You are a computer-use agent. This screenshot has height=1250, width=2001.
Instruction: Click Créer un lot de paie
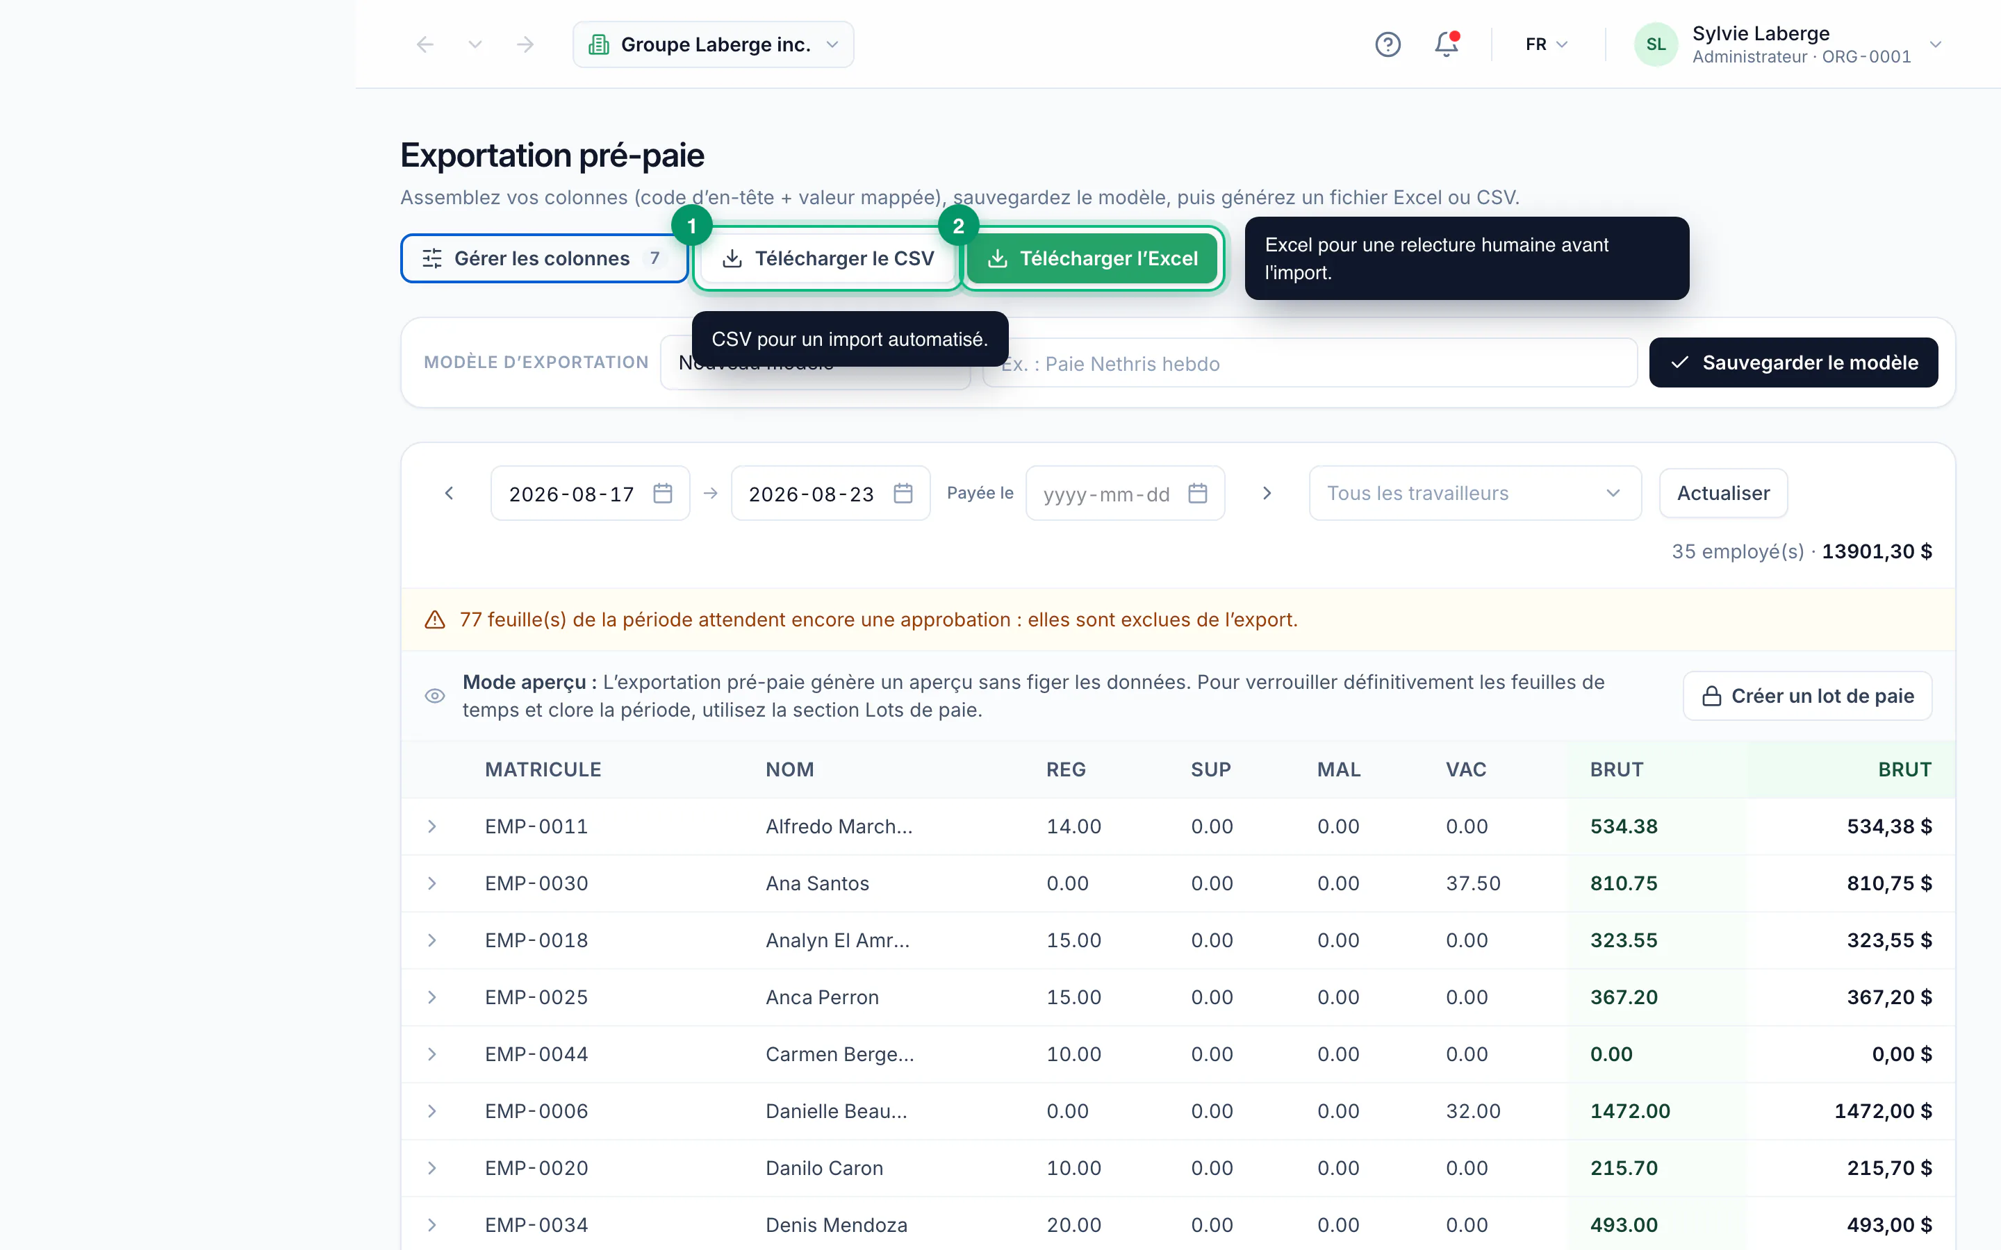point(1808,696)
